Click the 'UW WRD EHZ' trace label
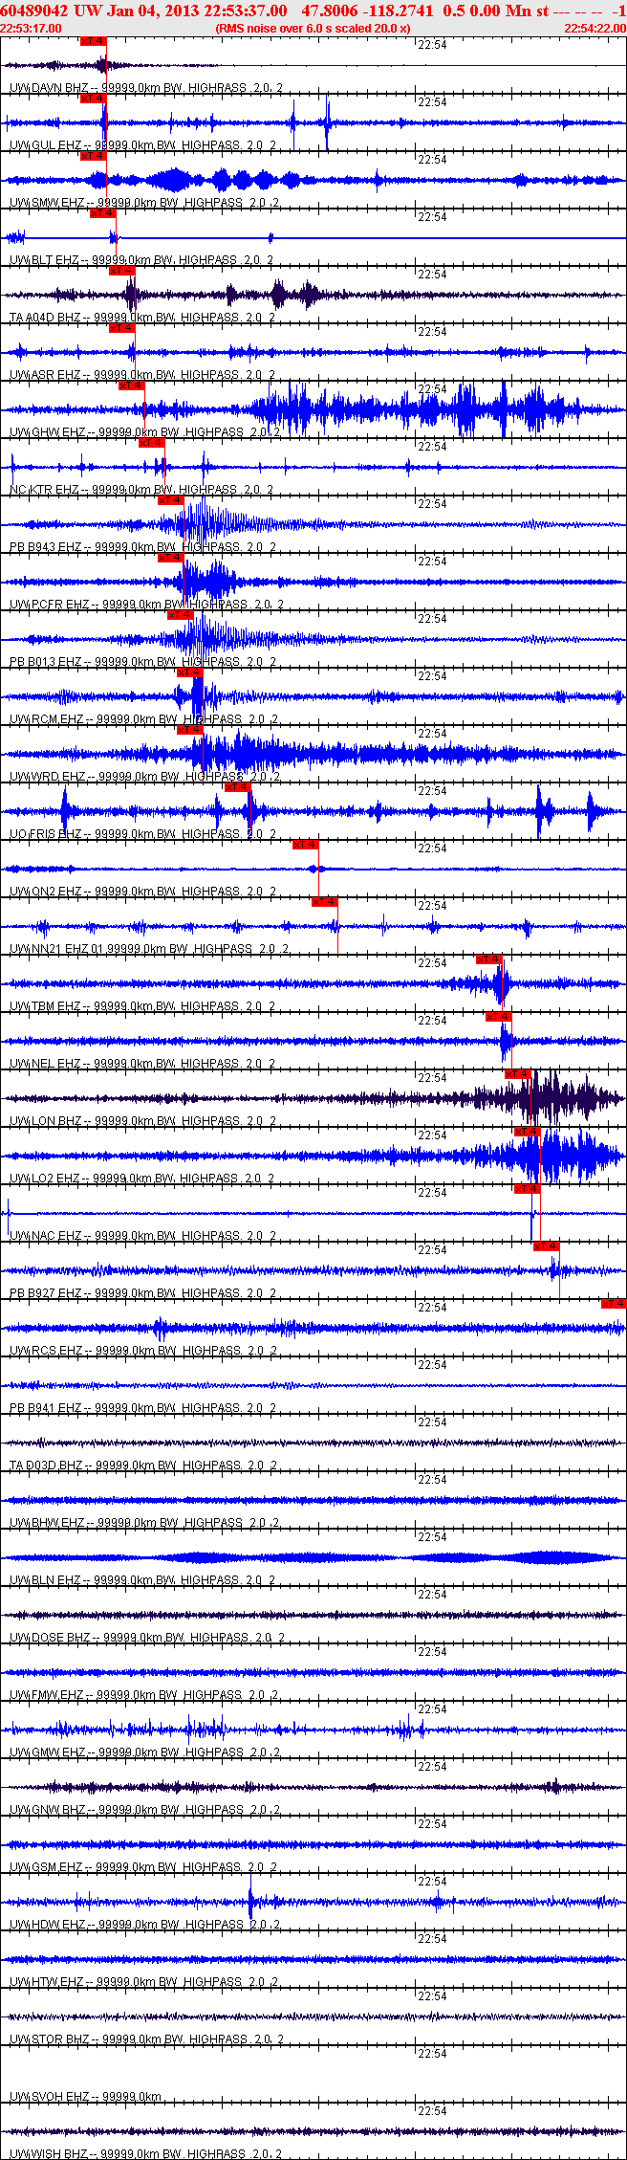 (47, 777)
